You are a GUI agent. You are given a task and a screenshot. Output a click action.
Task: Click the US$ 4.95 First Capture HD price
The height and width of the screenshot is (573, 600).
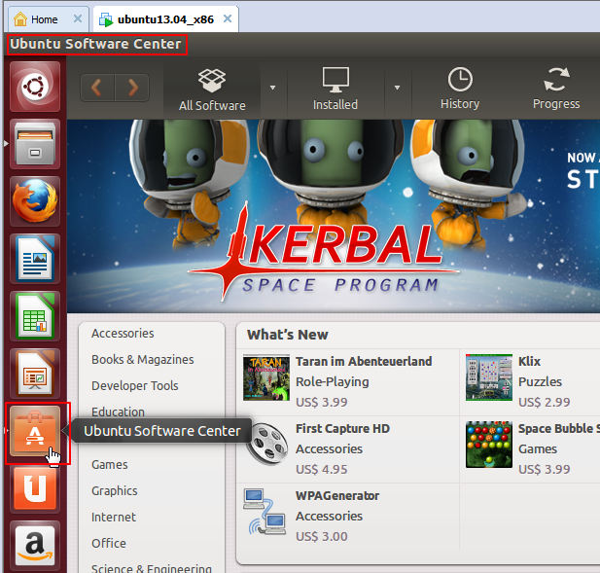(x=322, y=469)
